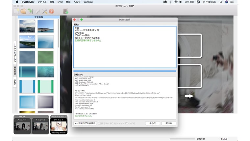Click the ISOイメージファイル作成 summary line
This screenshot has height=141, width=250.
tap(87, 38)
